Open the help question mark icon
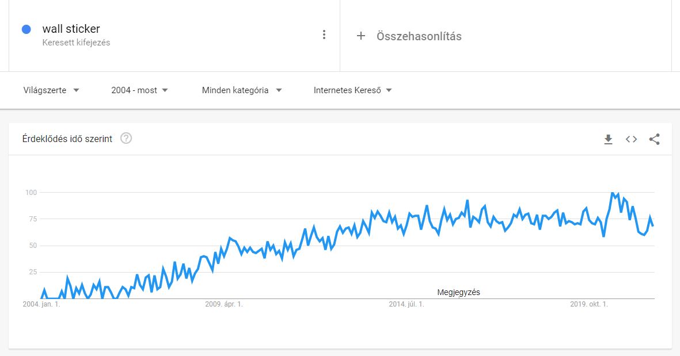 coord(126,139)
